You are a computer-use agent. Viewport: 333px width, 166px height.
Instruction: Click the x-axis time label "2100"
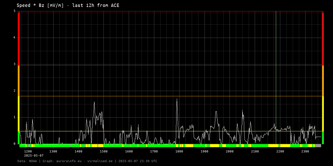[x=255, y=151]
